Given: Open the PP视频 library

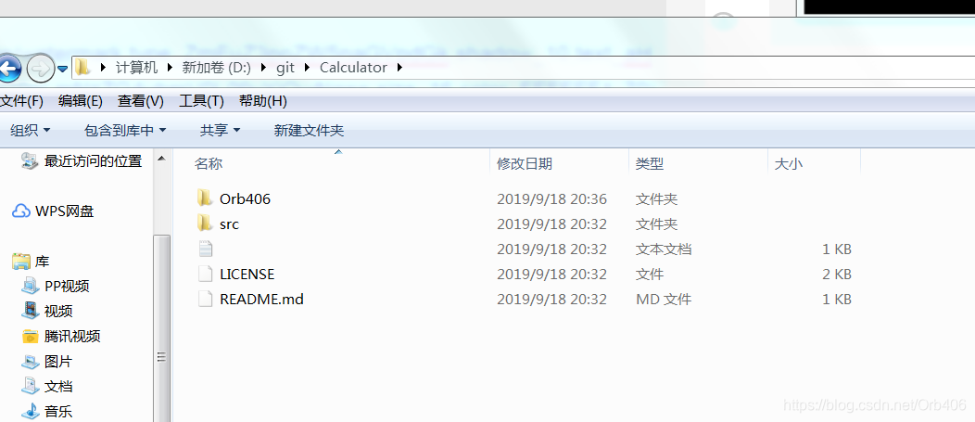Looking at the screenshot, I should coord(67,287).
